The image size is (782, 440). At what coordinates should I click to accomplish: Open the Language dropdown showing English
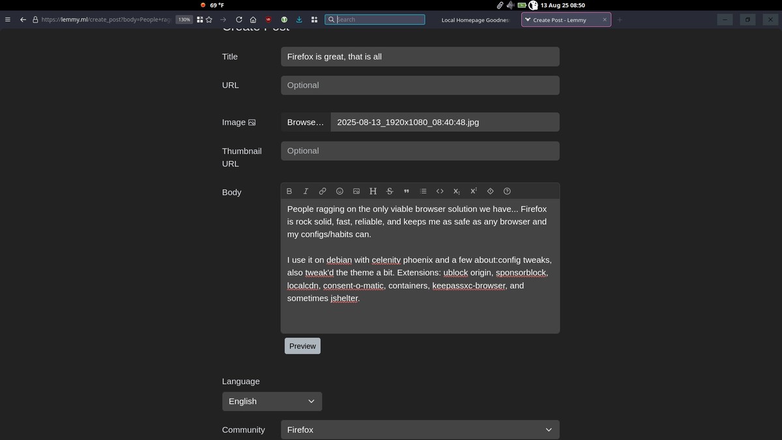click(x=272, y=401)
